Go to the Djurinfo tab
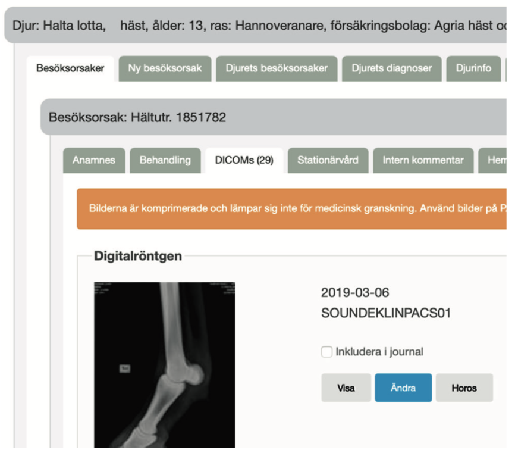 click(x=473, y=68)
